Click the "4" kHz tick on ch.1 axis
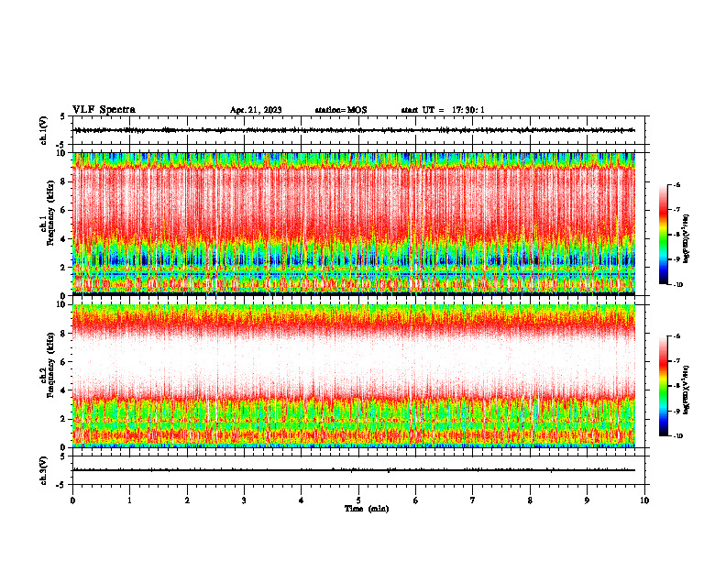Viewport: 726px width, 561px height. (63, 239)
